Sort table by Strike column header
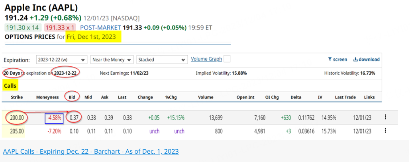 pyautogui.click(x=17, y=97)
